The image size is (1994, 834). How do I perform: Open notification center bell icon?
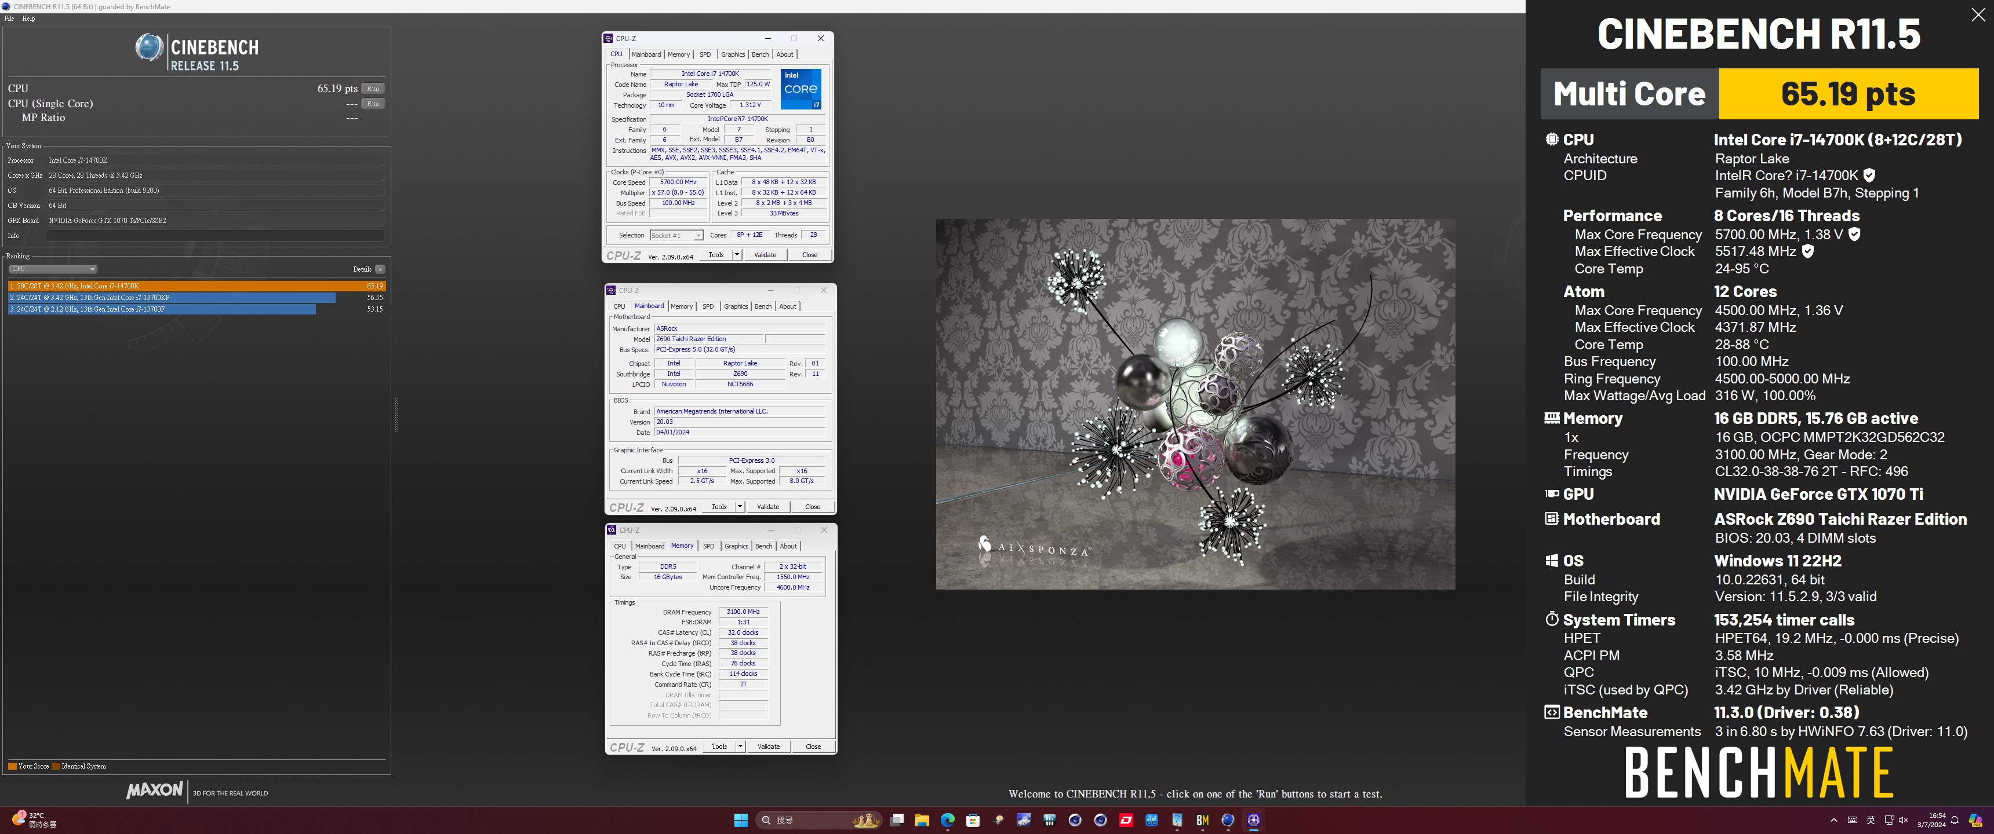tap(1955, 820)
